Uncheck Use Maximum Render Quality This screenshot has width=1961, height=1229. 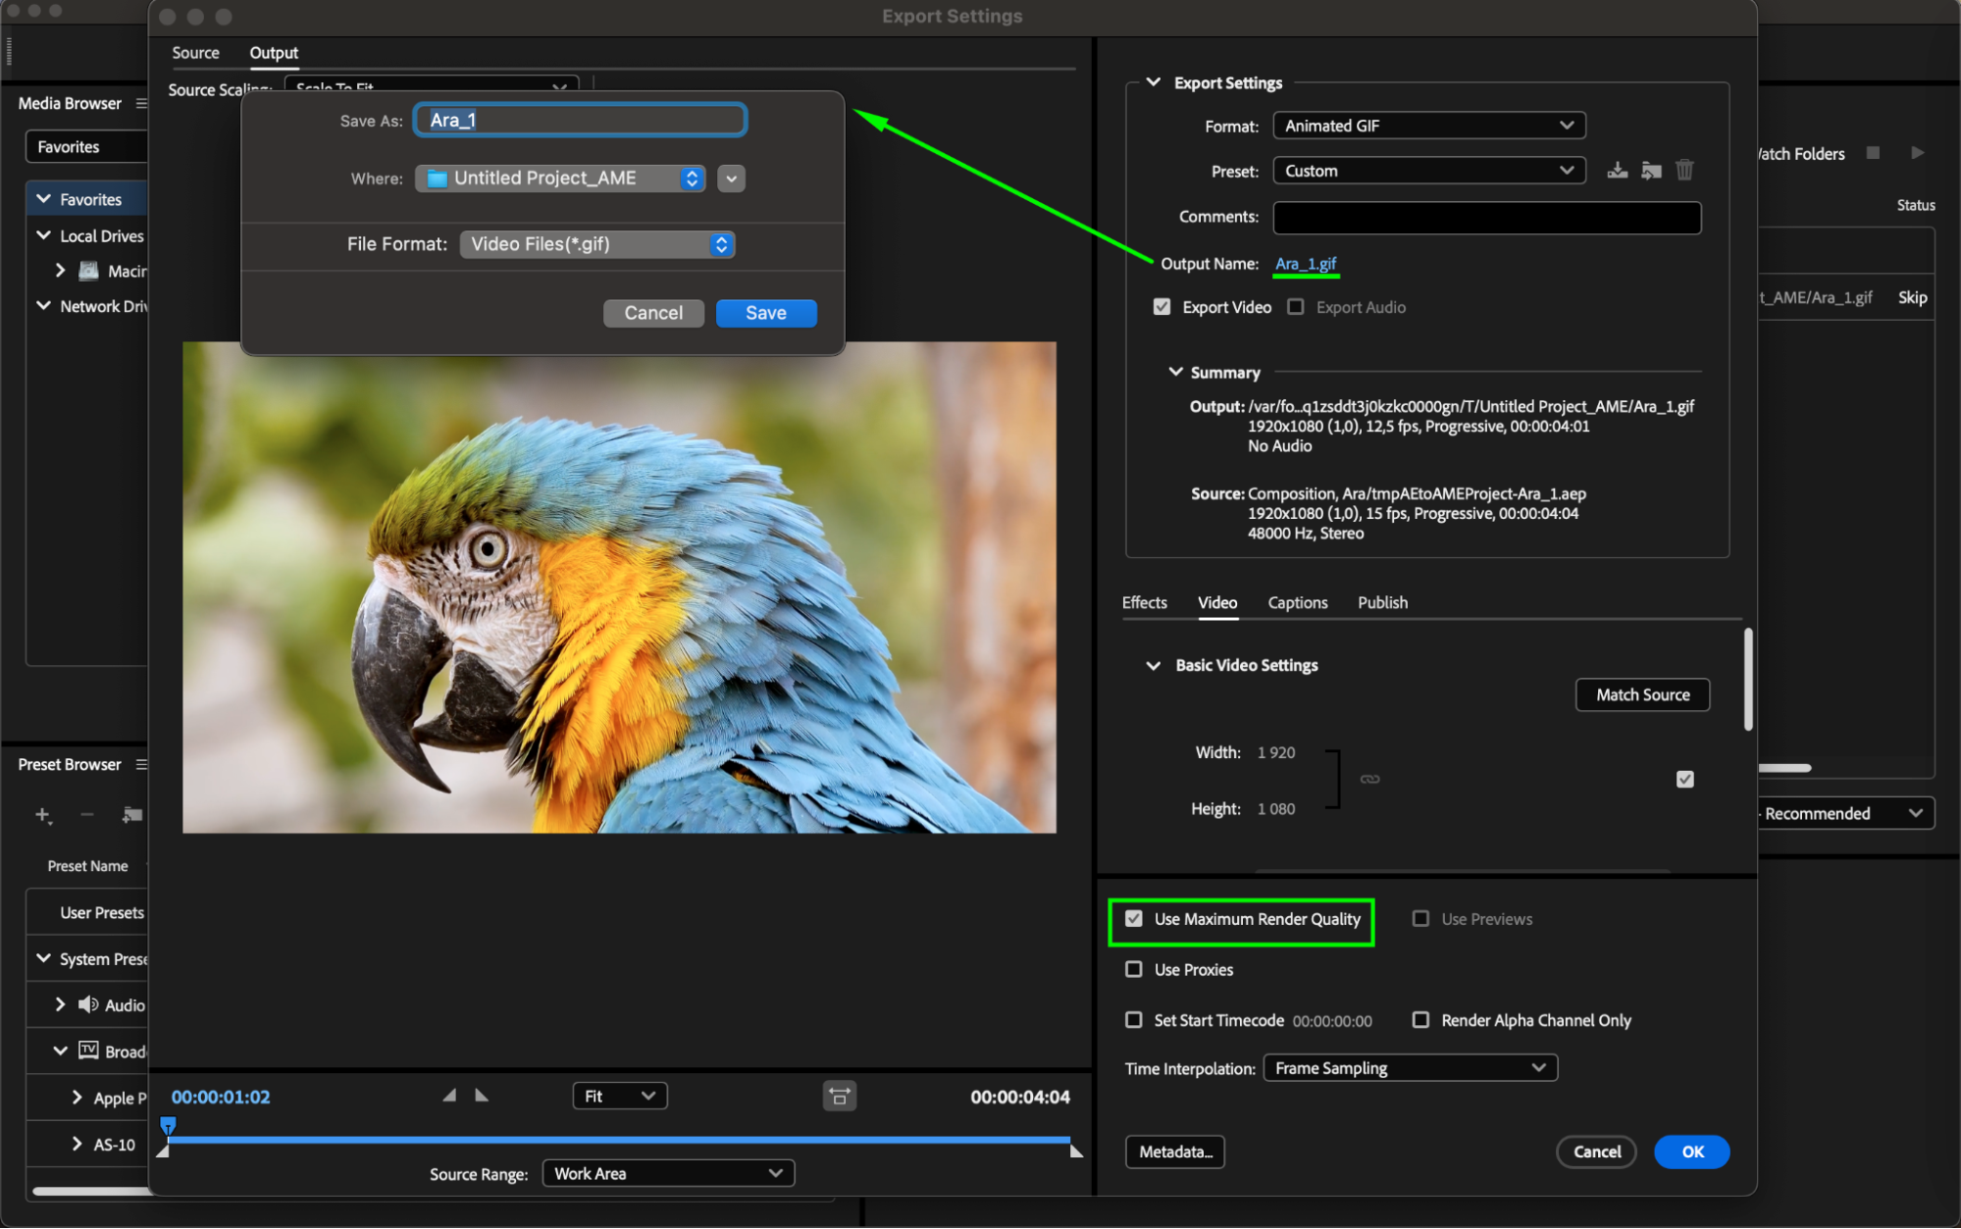(x=1134, y=919)
